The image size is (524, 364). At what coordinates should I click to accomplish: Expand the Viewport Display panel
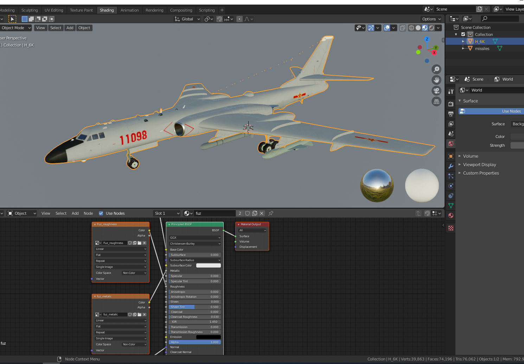click(479, 165)
